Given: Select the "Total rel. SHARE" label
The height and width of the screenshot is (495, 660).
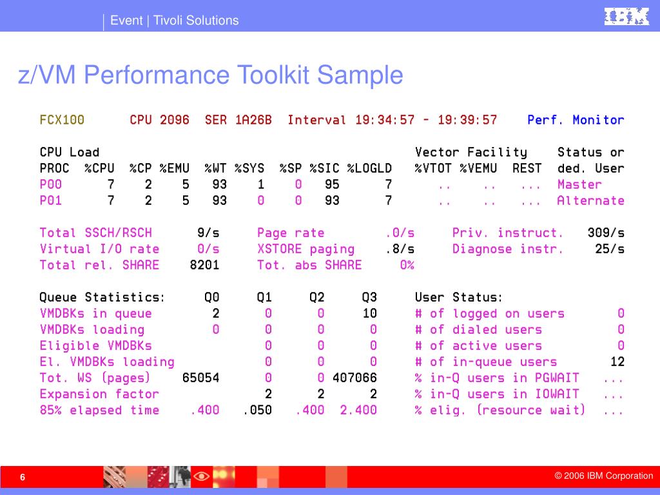Looking at the screenshot, I should tap(99, 265).
